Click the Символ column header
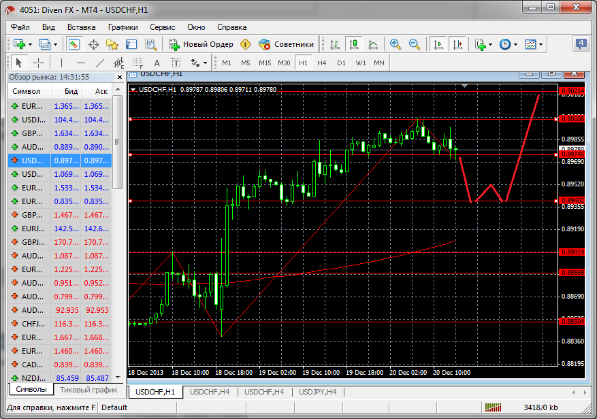 point(29,91)
